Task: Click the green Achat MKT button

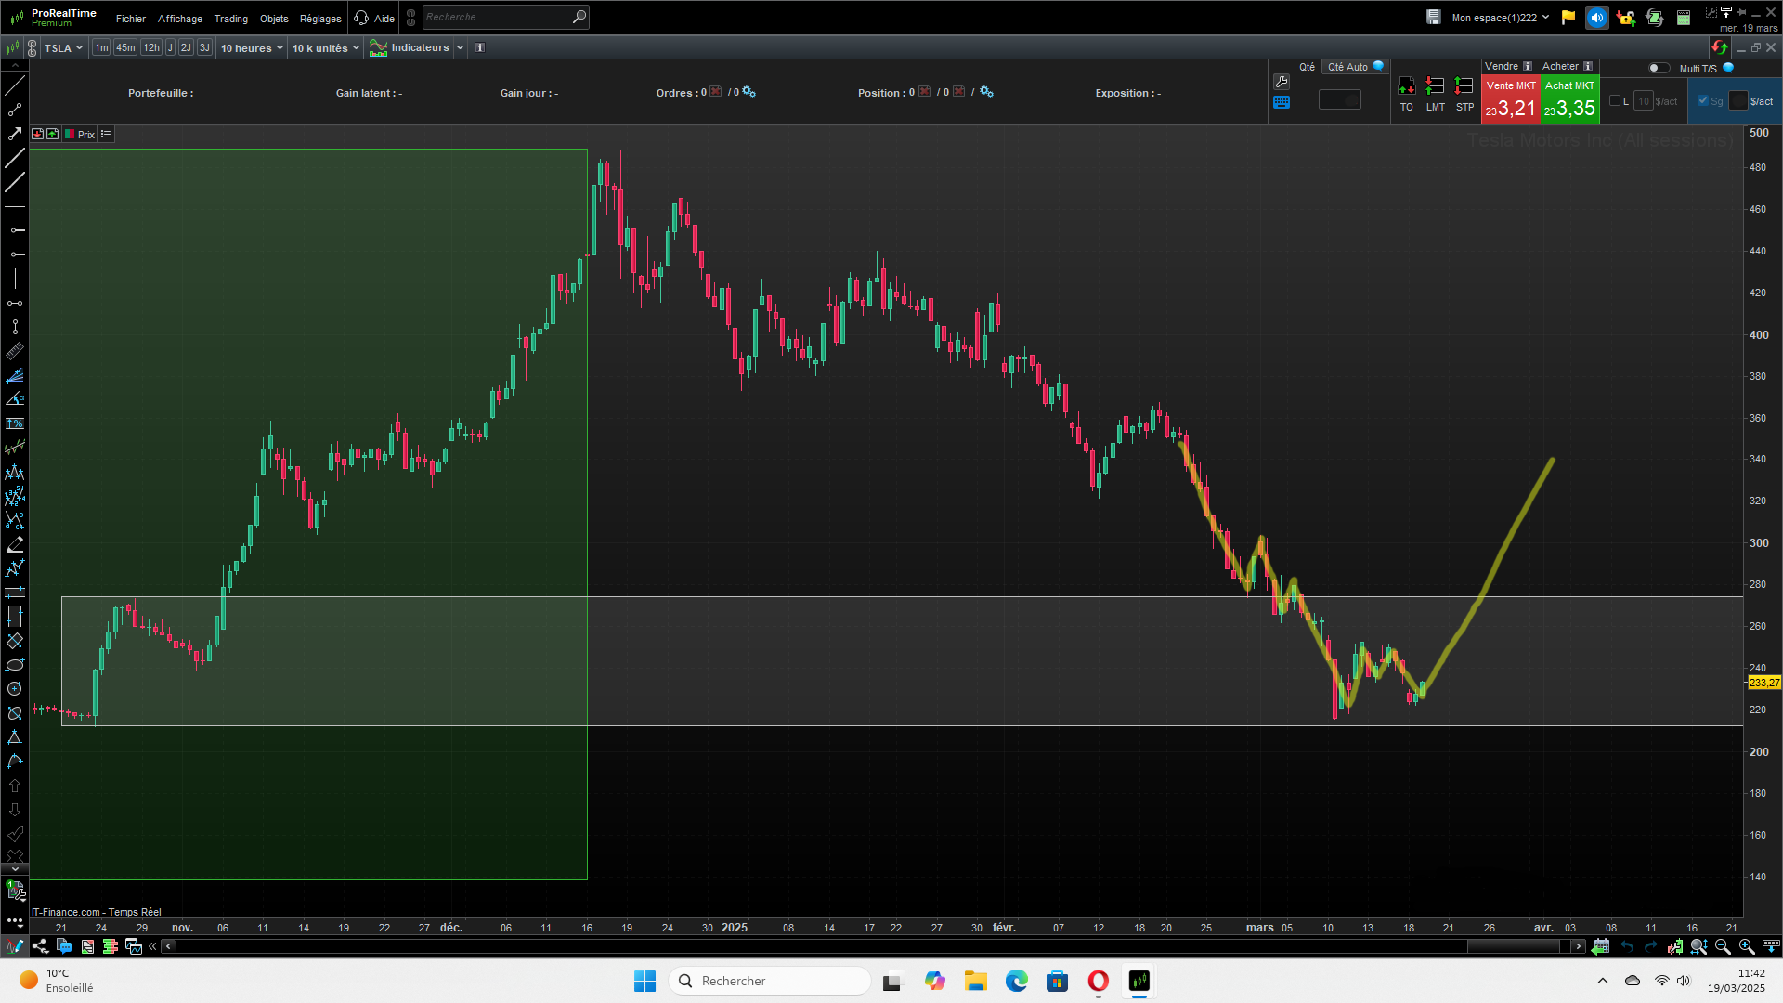Action: click(x=1569, y=100)
